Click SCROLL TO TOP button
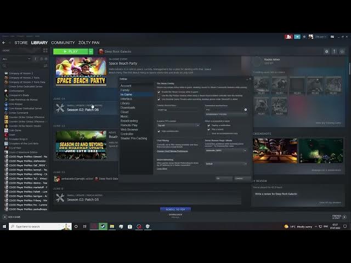Viewport: 351px width, 263px height. point(175,209)
